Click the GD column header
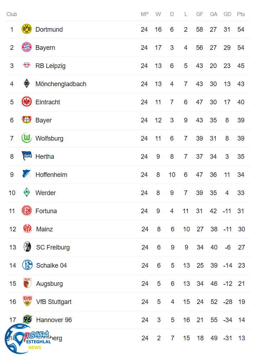This screenshot has width=262, height=362. [x=227, y=14]
